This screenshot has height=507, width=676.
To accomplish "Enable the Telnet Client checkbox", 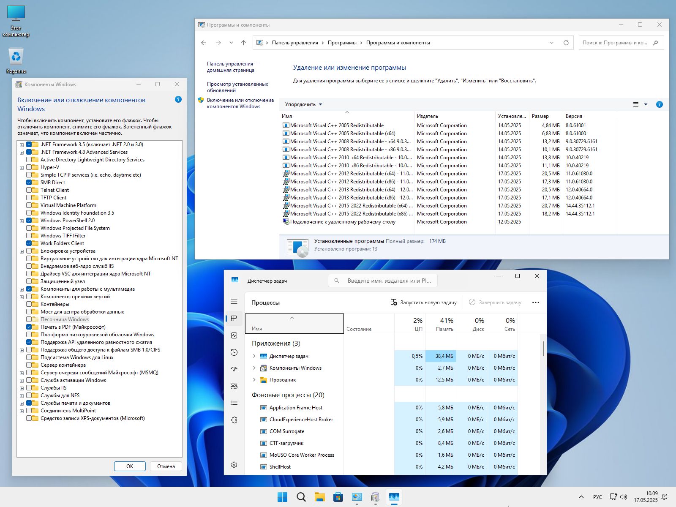I will tap(29, 190).
